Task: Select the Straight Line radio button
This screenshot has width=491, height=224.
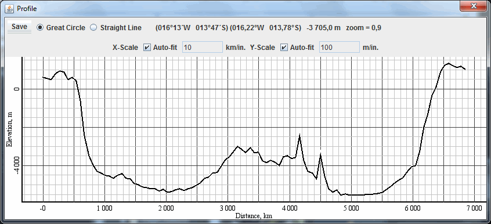Action: click(x=93, y=28)
